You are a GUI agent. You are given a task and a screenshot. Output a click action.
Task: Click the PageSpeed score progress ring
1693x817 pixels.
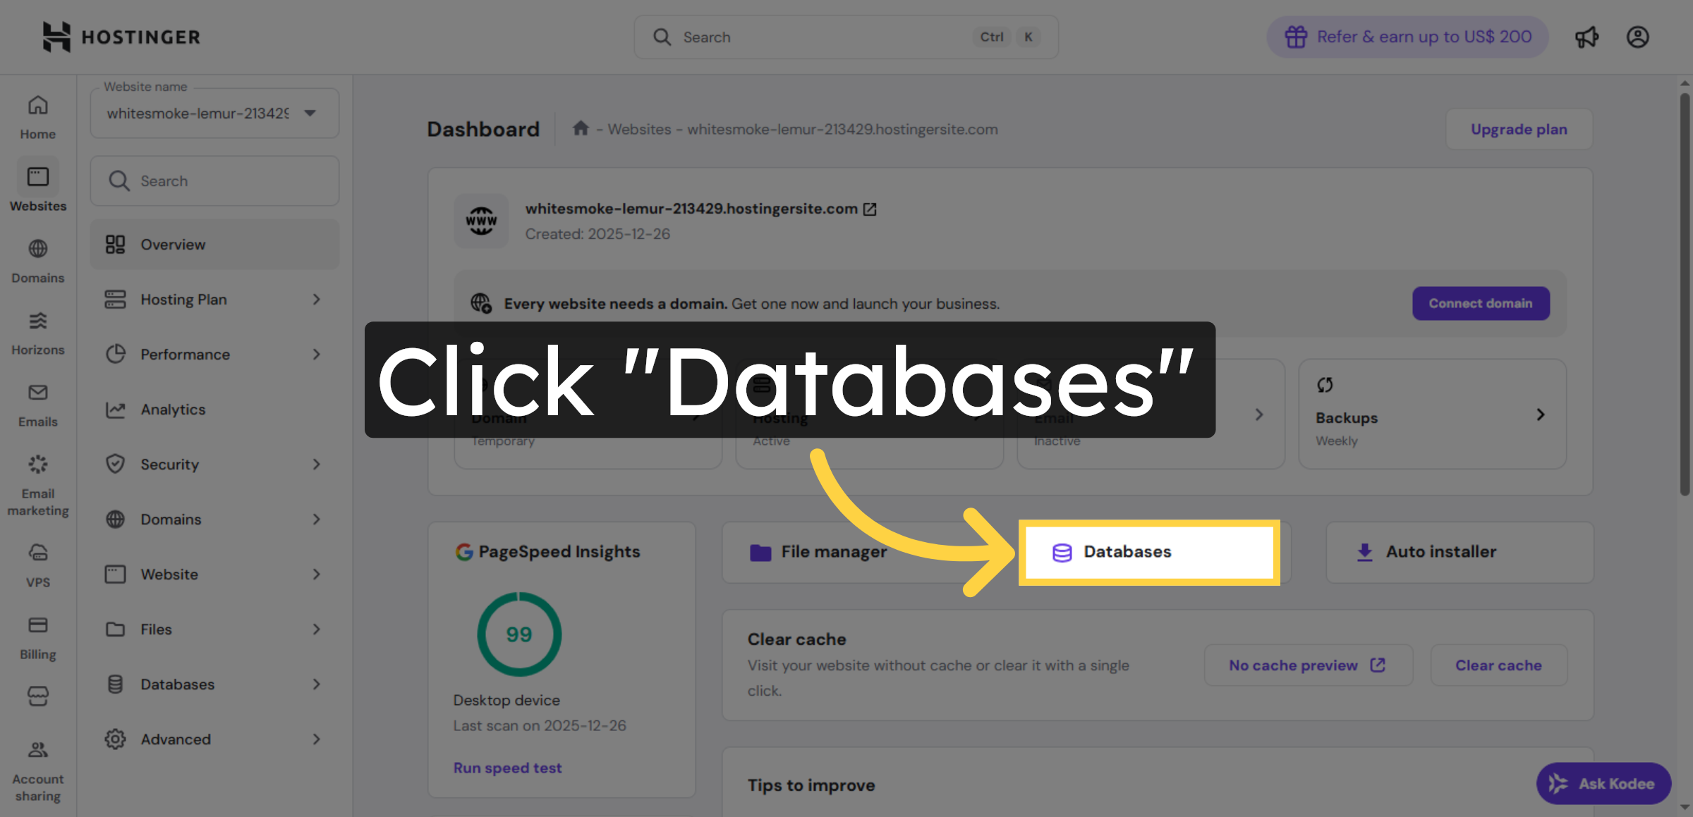(x=518, y=634)
